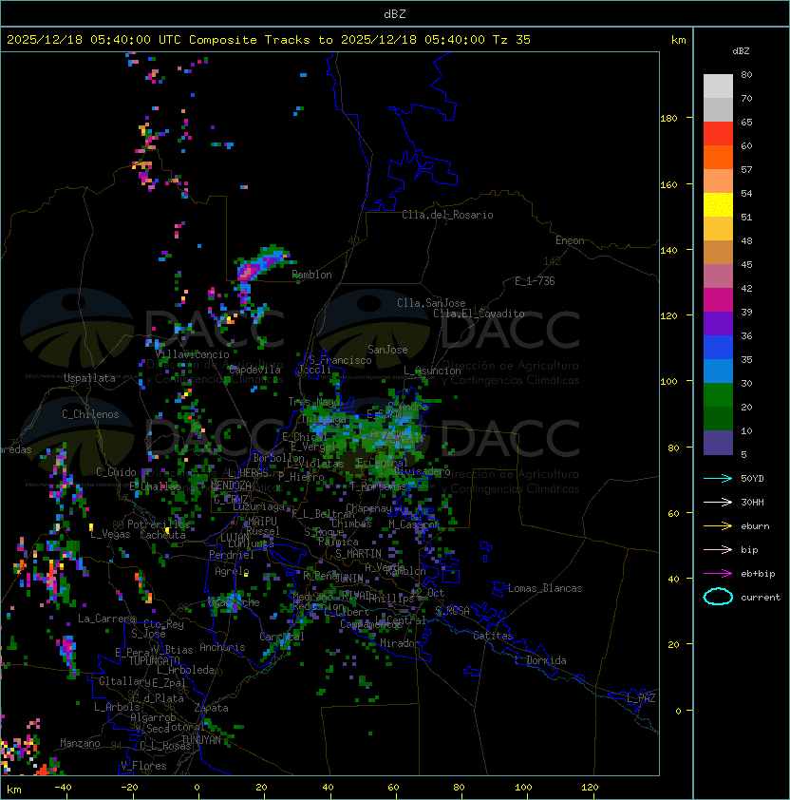Click the 'Lomas_Blancas' map label
The height and width of the screenshot is (800, 790).
(x=545, y=588)
